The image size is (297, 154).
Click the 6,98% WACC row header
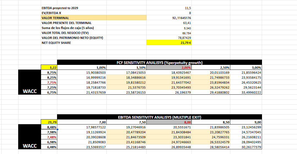coord(49,142)
